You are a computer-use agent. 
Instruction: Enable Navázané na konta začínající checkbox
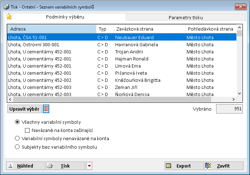point(27,130)
